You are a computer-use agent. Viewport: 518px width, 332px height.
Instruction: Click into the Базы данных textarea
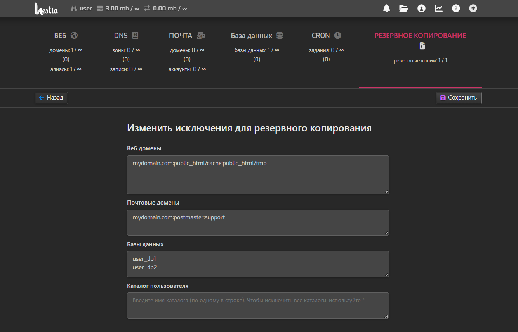258,264
